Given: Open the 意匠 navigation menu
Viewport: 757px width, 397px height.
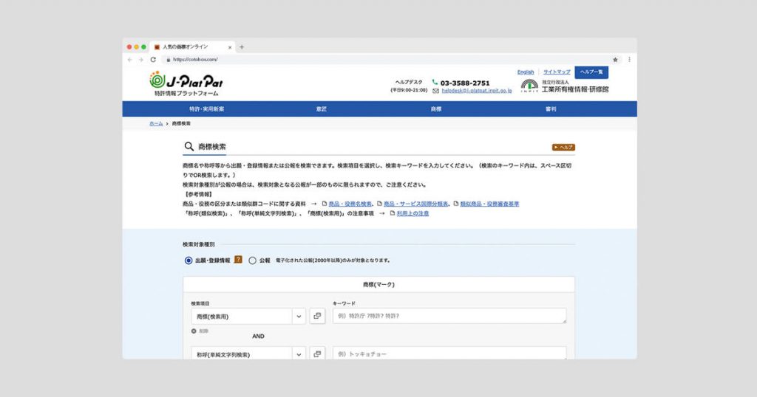Looking at the screenshot, I should click(x=321, y=109).
